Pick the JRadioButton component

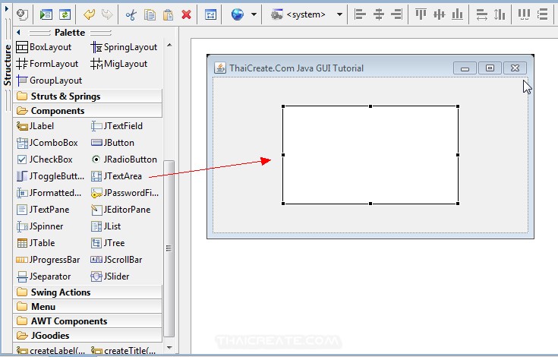coord(124,160)
